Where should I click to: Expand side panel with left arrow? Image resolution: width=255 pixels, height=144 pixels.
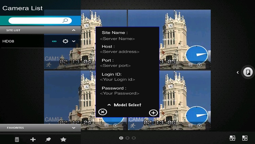[x=238, y=72]
